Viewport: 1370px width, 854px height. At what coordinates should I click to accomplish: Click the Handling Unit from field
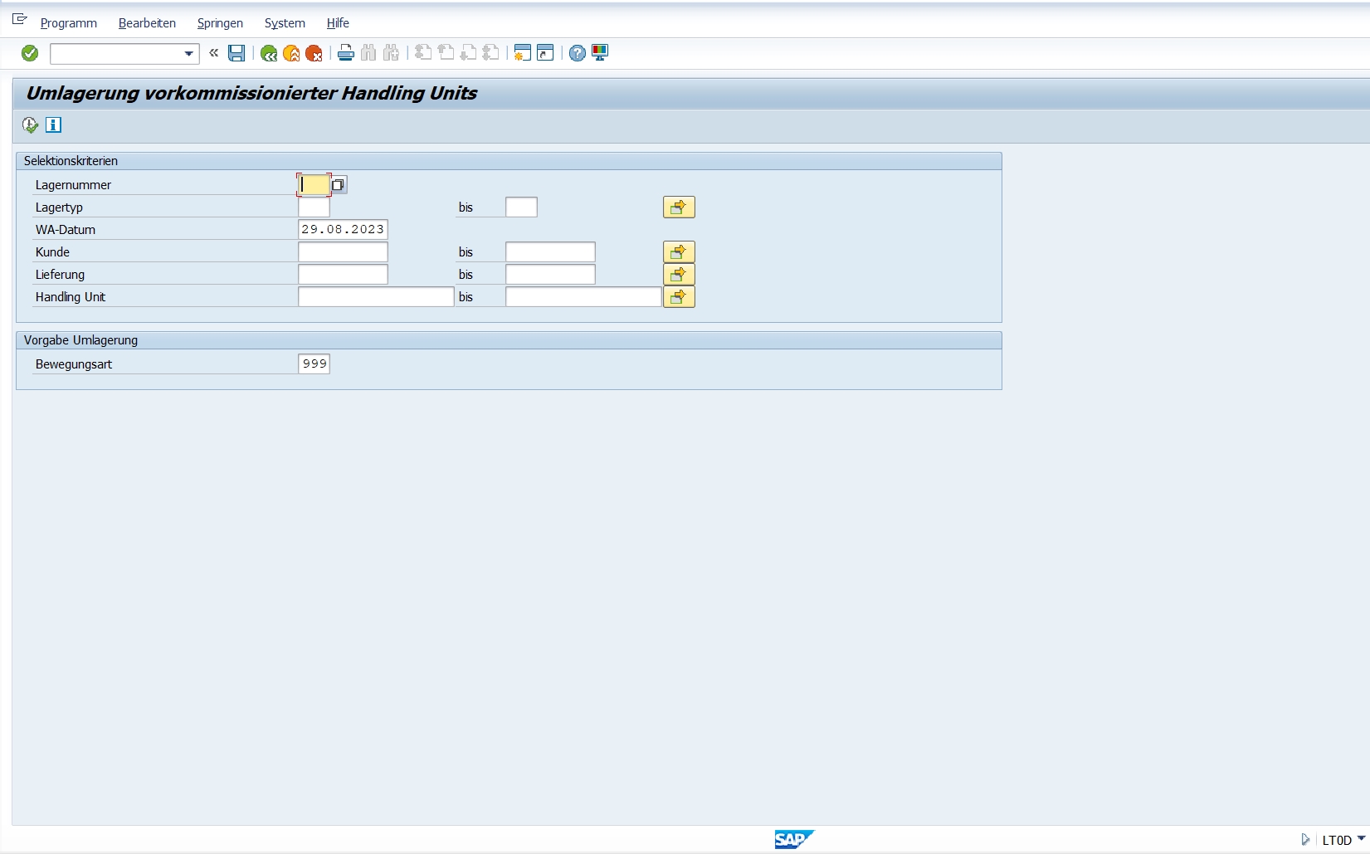pos(376,297)
